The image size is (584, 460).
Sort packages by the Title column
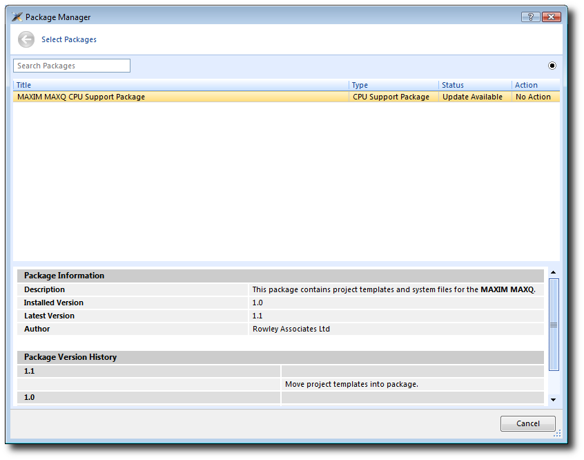(x=181, y=85)
